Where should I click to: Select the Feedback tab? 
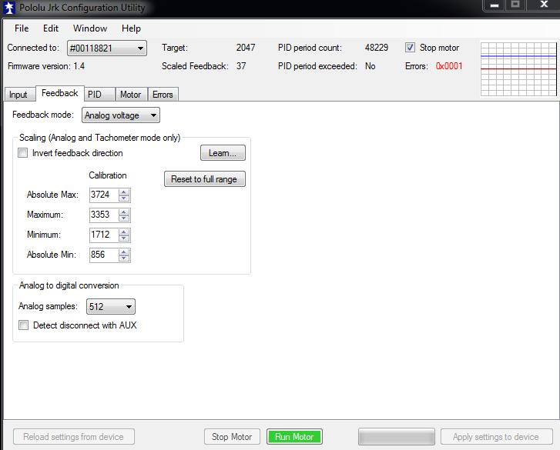(x=59, y=93)
